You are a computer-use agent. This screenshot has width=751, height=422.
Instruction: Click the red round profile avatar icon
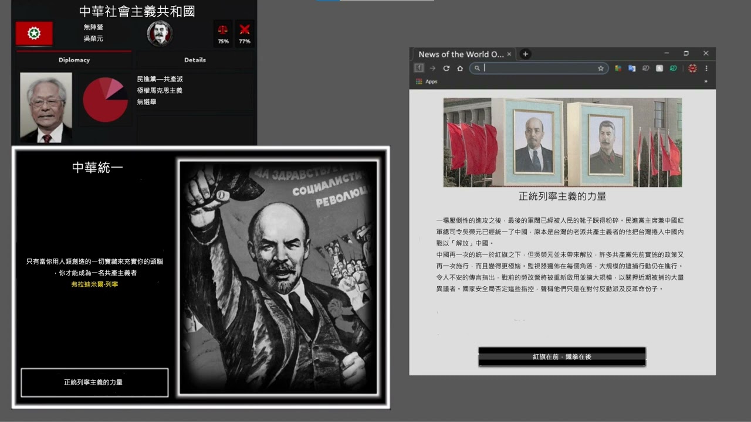[693, 68]
